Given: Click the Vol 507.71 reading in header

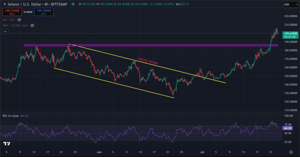Looking at the screenshot, I should point(183,4).
